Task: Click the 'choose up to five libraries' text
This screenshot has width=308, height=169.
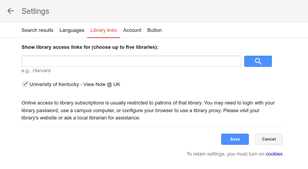Action: [124, 47]
